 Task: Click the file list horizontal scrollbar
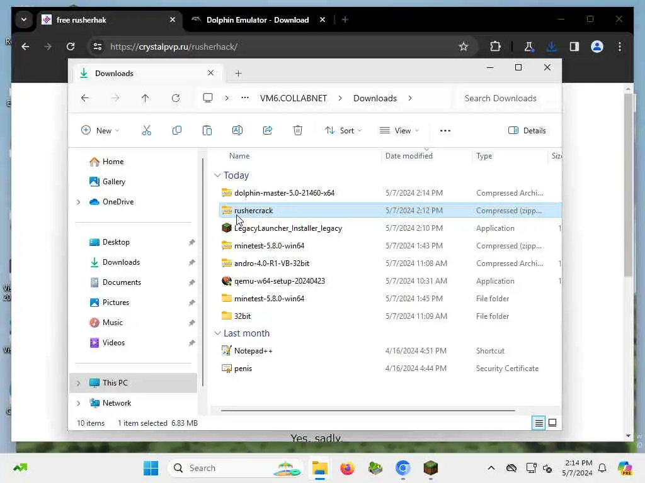[368, 410]
